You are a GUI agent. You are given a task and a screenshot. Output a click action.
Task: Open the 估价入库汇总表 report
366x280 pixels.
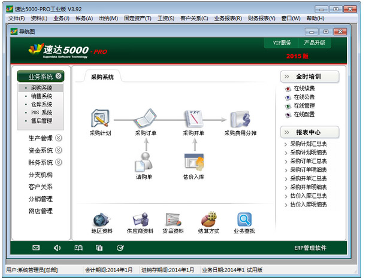pyautogui.click(x=308, y=196)
